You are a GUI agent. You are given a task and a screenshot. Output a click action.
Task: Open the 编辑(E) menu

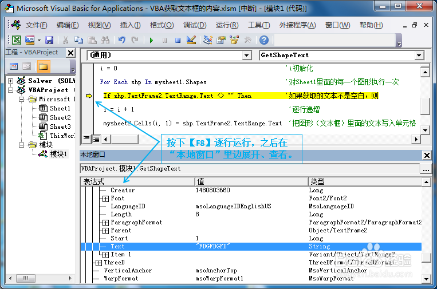[x=68, y=25]
